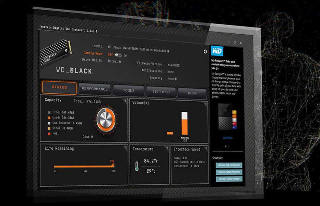Switch to the Performance tab

[95, 89]
